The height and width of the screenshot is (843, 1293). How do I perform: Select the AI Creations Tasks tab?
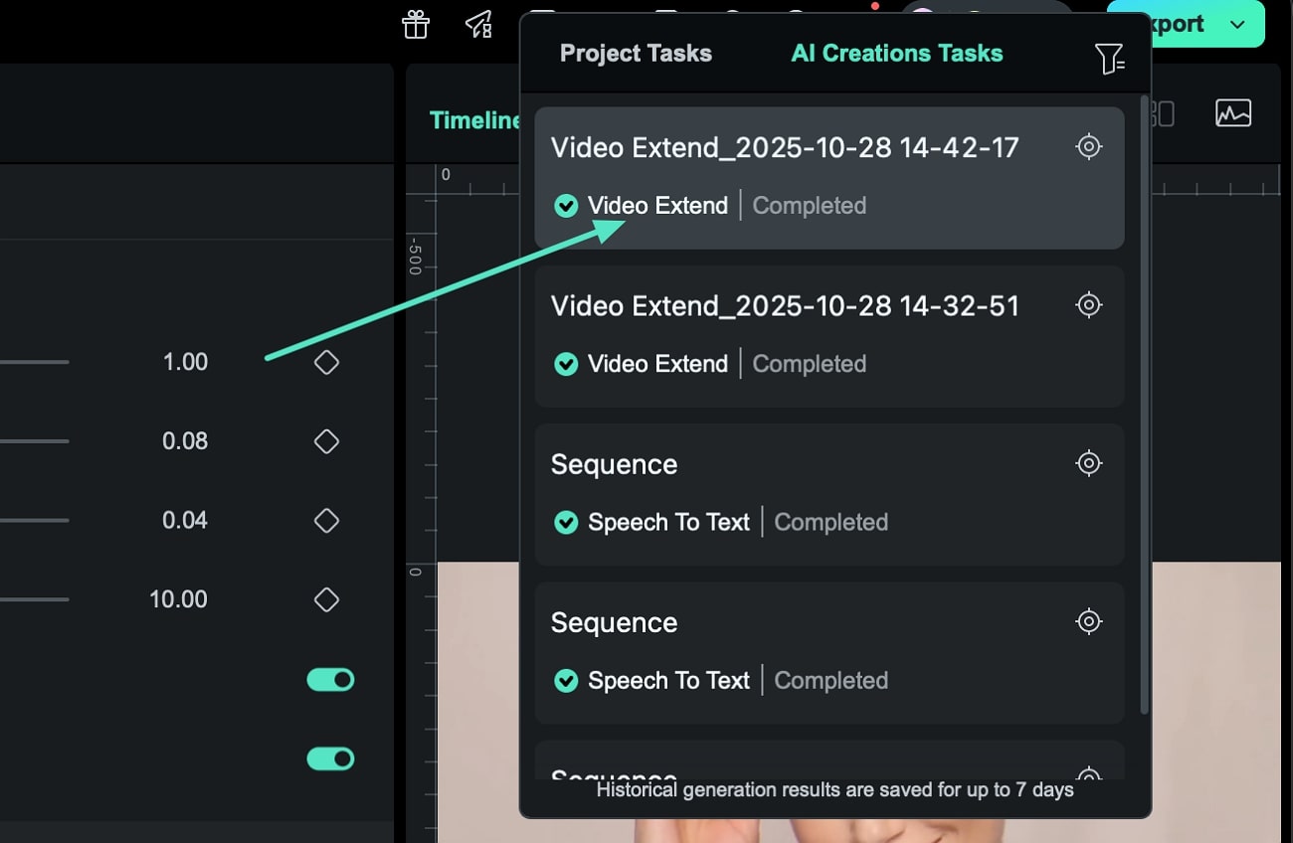(x=896, y=54)
